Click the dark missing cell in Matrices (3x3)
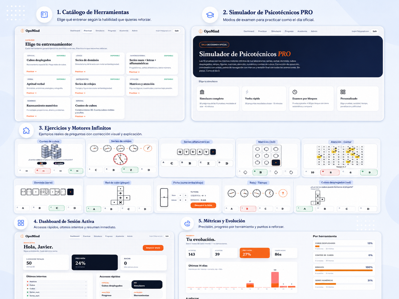Viewport: 399px width, 299px height. (276, 162)
